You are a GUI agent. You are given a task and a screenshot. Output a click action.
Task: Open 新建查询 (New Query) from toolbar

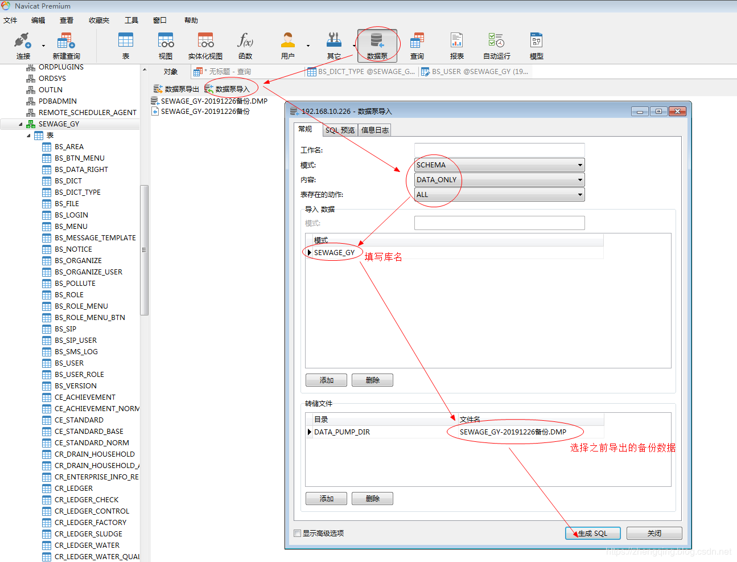point(66,46)
